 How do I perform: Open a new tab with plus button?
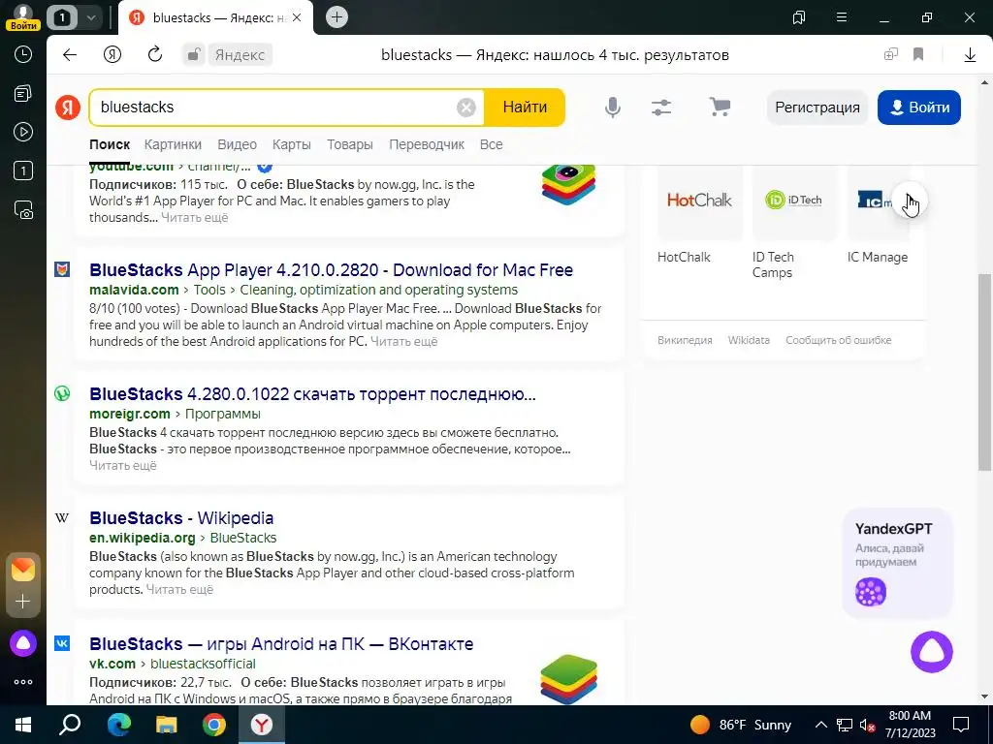pyautogui.click(x=336, y=17)
